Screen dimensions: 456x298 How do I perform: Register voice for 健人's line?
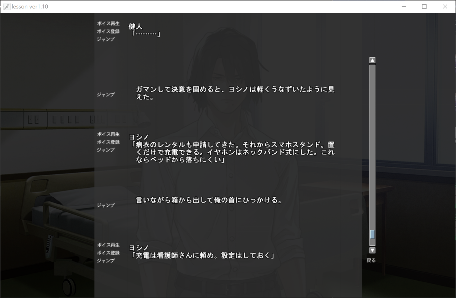click(x=108, y=31)
